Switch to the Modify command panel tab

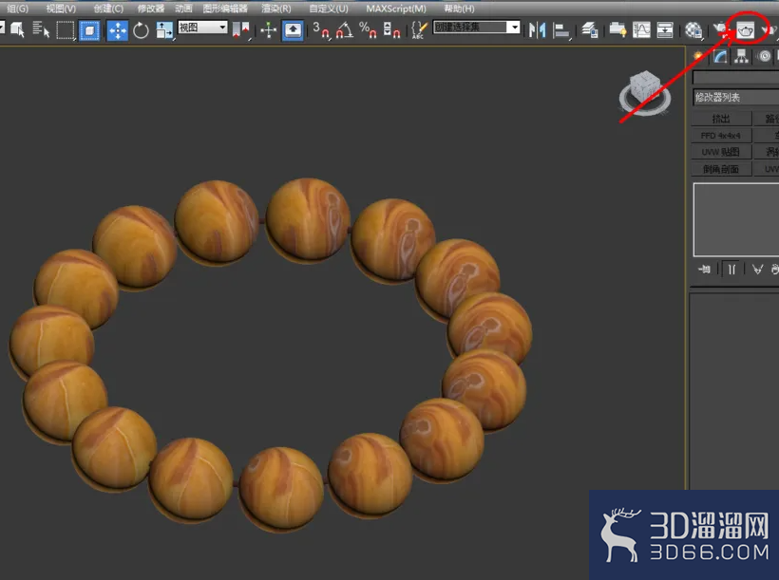coord(720,56)
